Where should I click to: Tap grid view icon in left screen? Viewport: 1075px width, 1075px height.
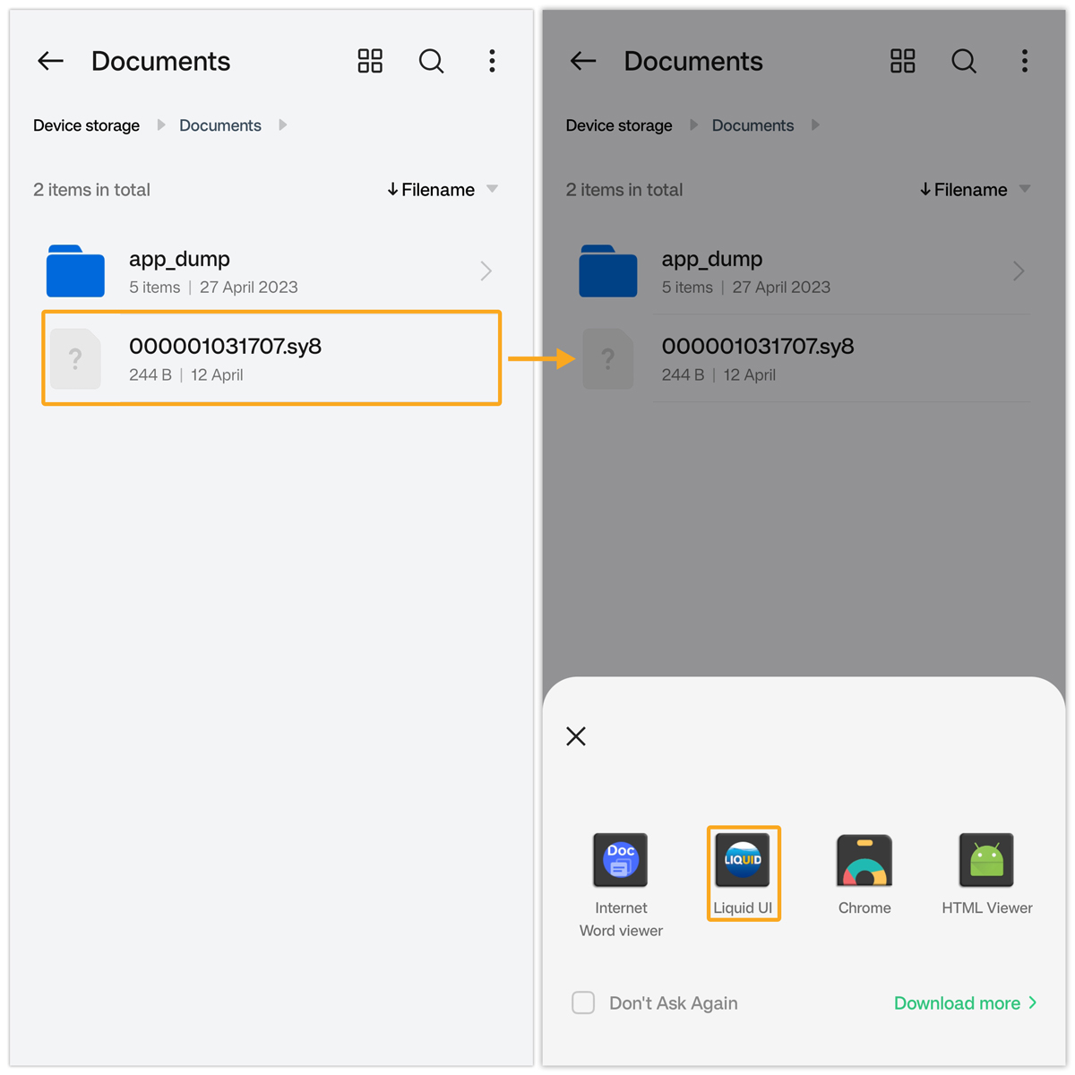(x=370, y=61)
